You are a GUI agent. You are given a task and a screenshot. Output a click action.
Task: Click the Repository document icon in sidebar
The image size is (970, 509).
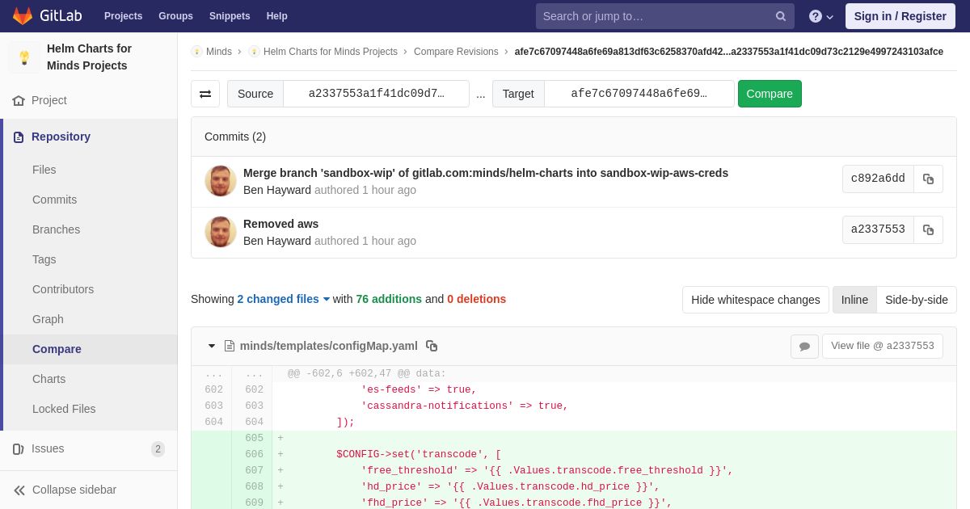19,137
